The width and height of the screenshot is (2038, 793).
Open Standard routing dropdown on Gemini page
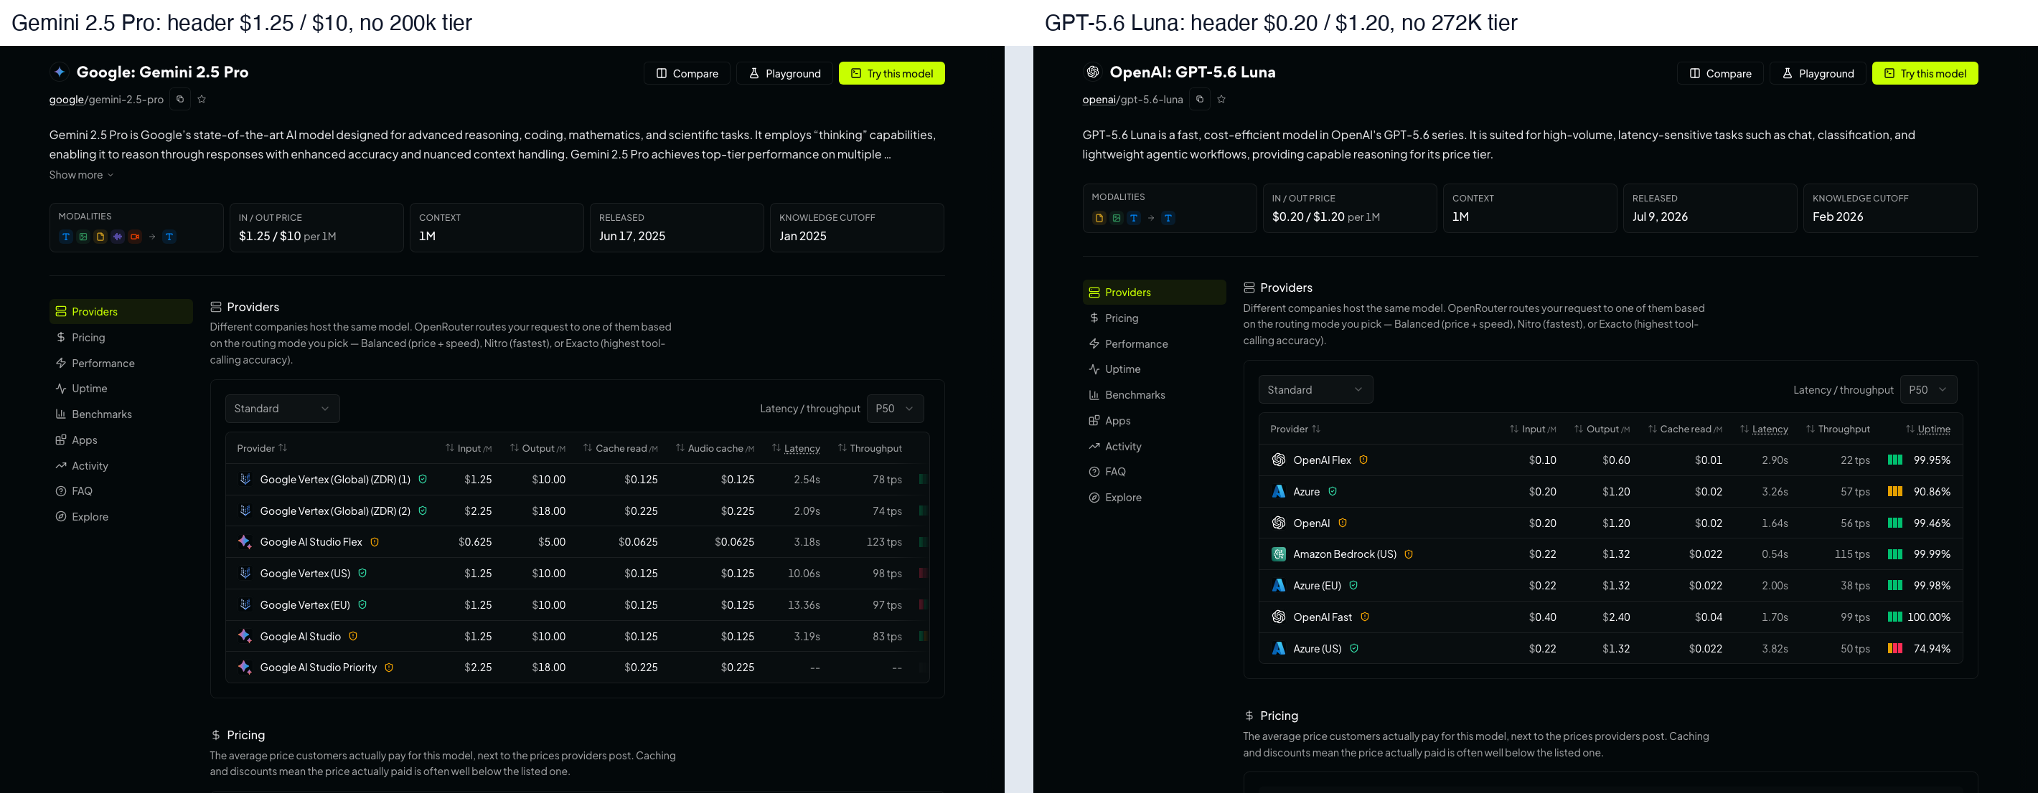[x=283, y=409]
